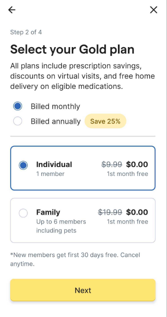
Task: Close the plan selection with the X icon
Action: (153, 10)
